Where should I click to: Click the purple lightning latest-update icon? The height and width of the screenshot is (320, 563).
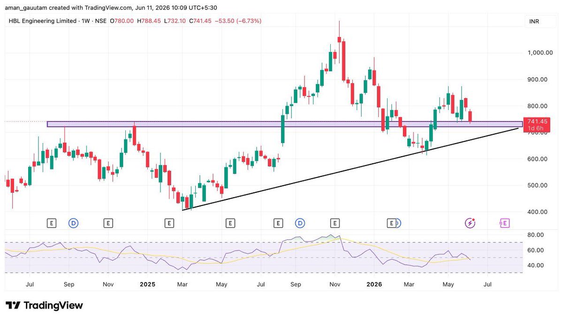coord(470,223)
